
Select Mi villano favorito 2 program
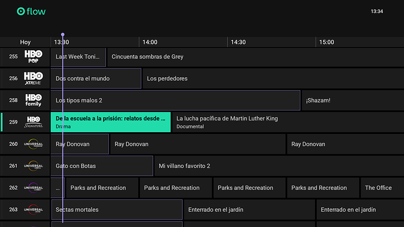[279, 166]
